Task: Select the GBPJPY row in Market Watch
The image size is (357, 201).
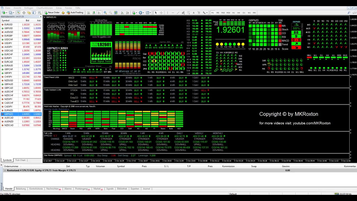Action: (21, 73)
